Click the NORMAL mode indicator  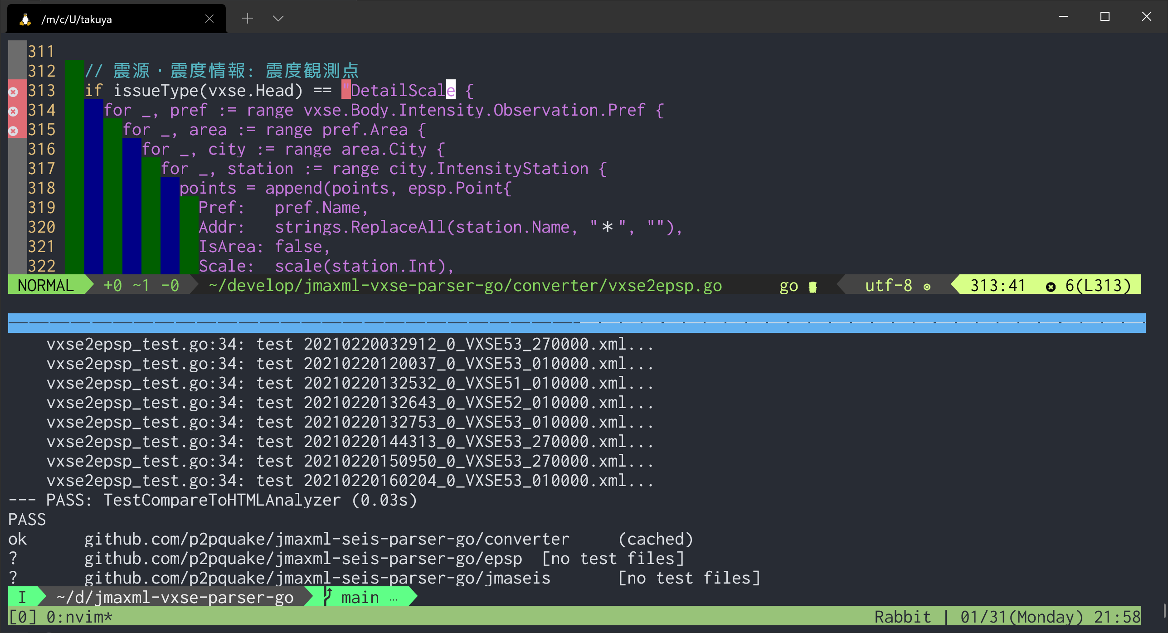tap(45, 286)
